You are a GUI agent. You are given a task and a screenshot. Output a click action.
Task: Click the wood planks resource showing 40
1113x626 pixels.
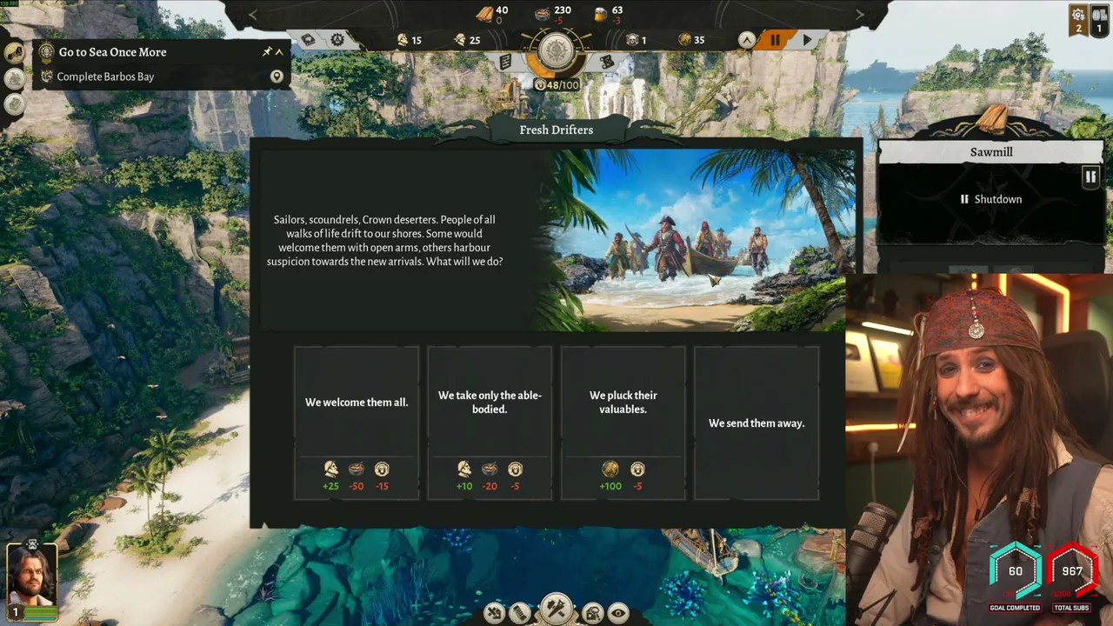(x=492, y=13)
